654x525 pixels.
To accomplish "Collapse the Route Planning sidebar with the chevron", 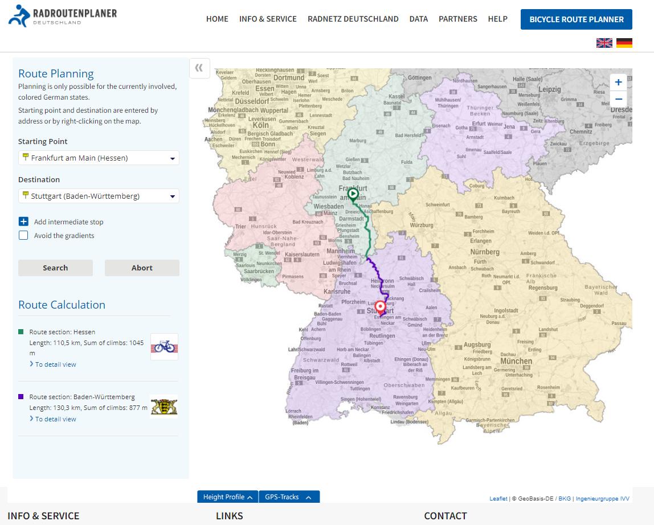I will pos(199,68).
